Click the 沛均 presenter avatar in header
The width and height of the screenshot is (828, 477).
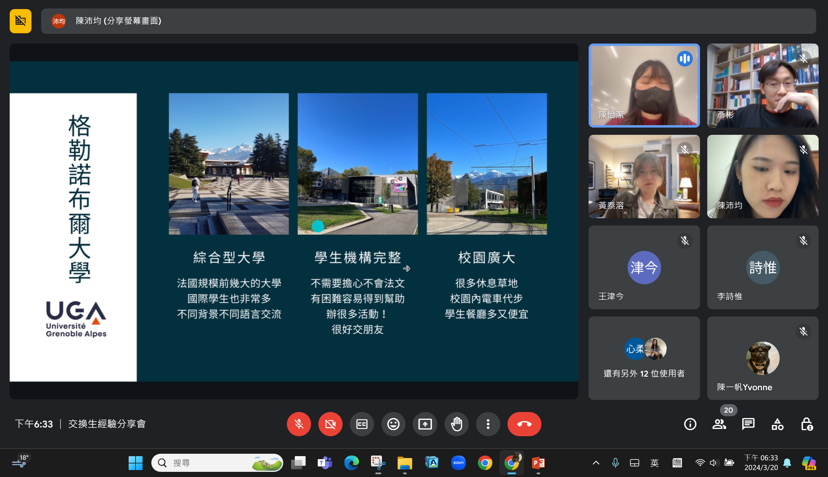pos(58,21)
